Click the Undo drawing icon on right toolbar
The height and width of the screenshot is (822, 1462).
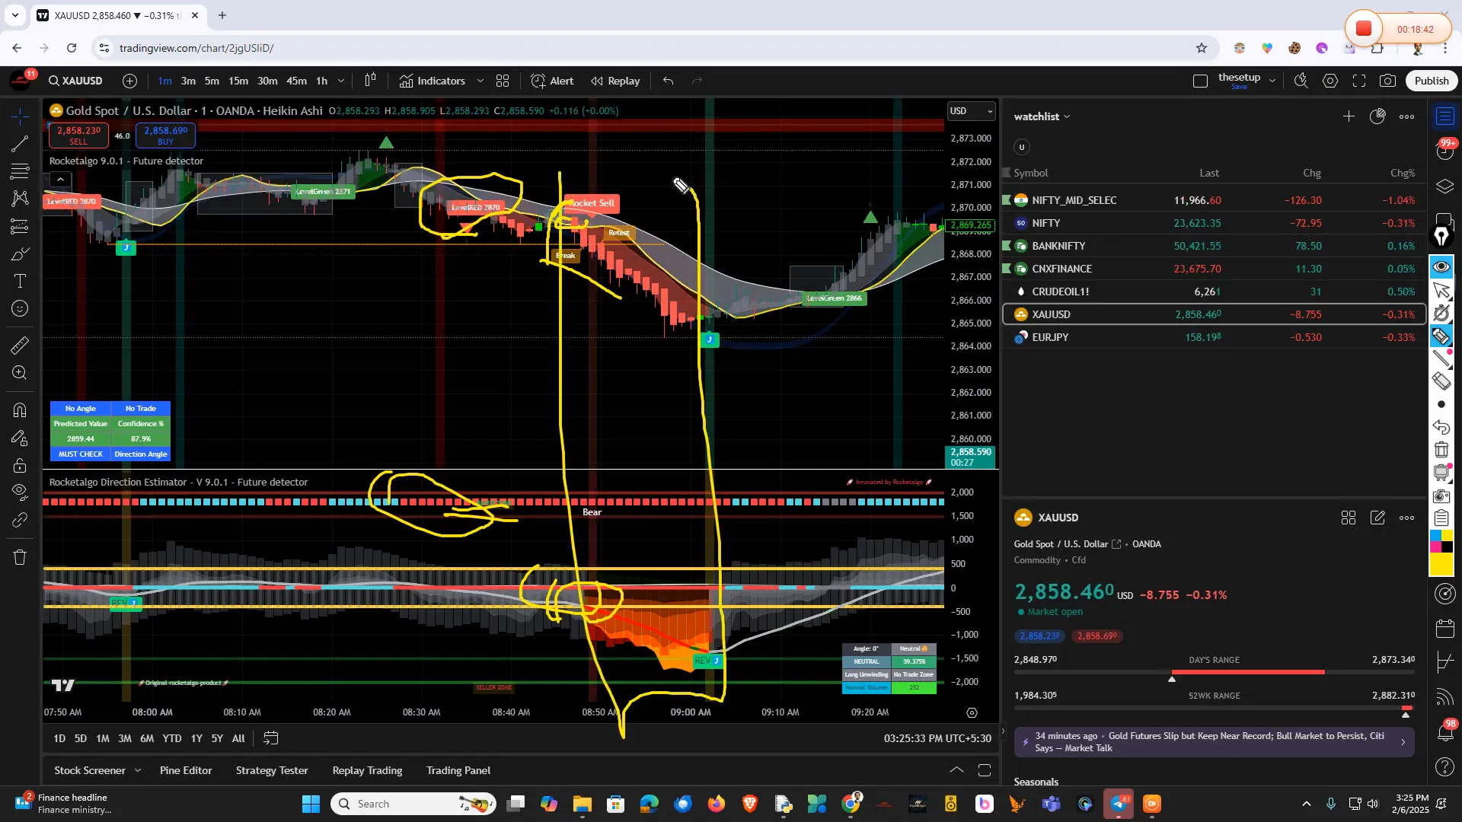coord(1441,428)
